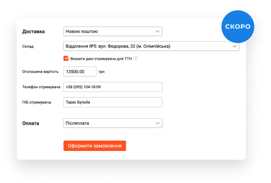Click the chevron arrow of Відділення №5 dropdown
This screenshot has height=183, width=271.
235,46
